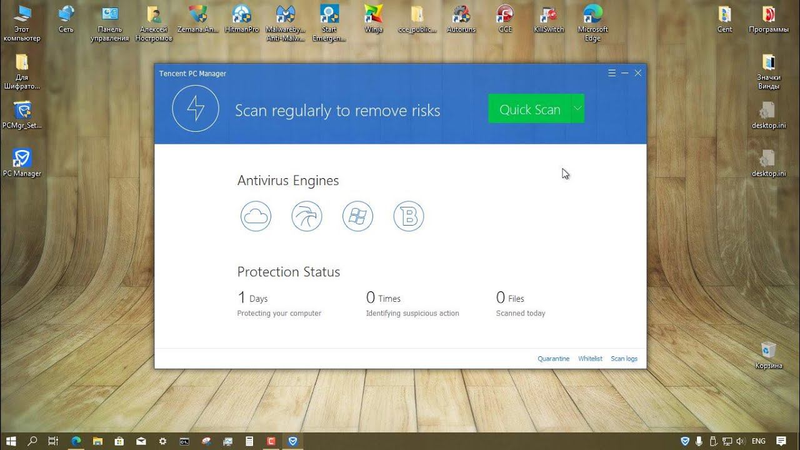Select the cce_public folder on desktop
The width and height of the screenshot is (800, 450).
(417, 19)
